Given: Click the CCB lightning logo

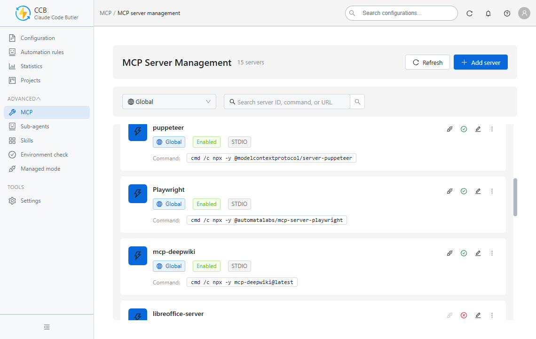Looking at the screenshot, I should [x=23, y=13].
